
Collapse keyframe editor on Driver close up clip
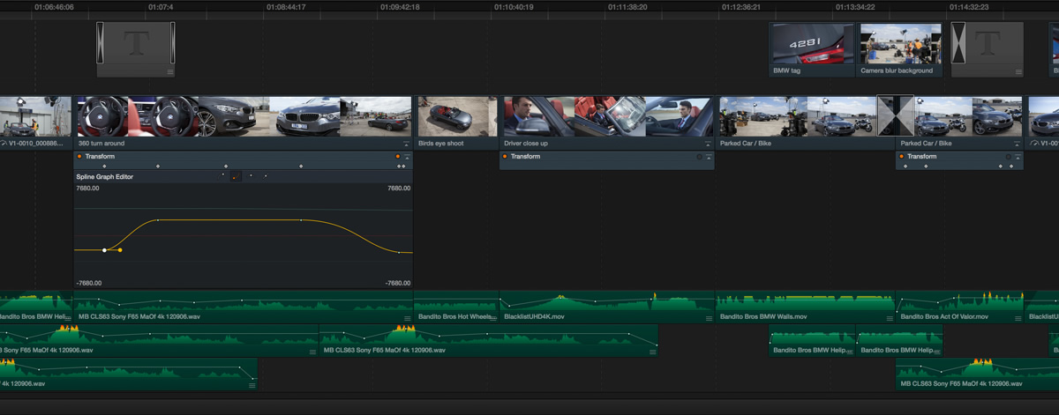[x=708, y=144]
